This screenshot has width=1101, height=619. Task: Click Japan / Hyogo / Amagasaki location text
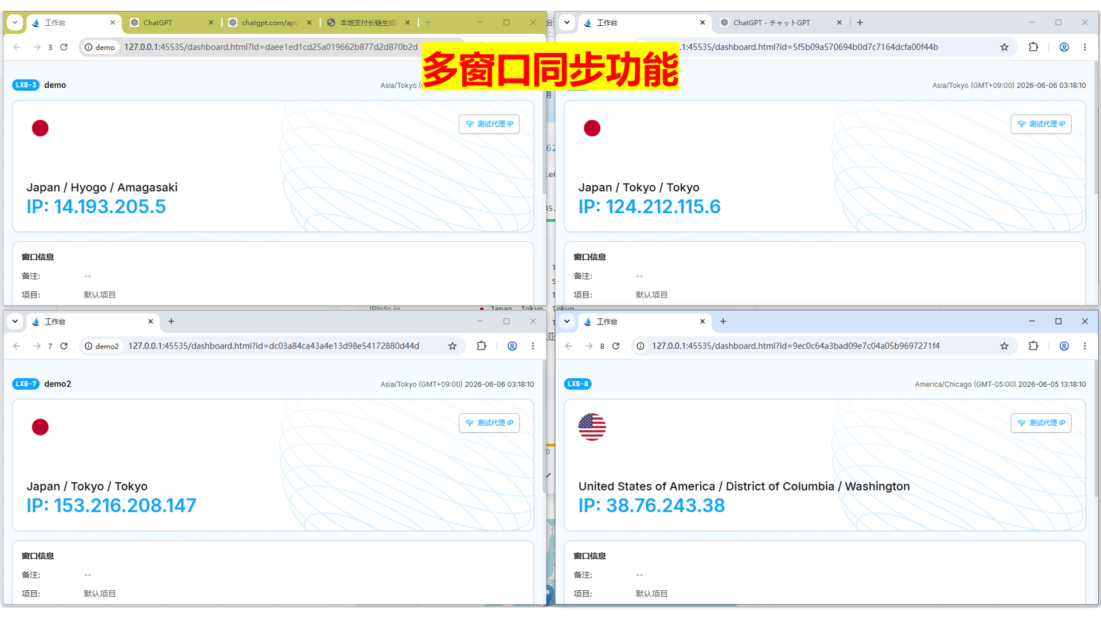click(x=102, y=187)
